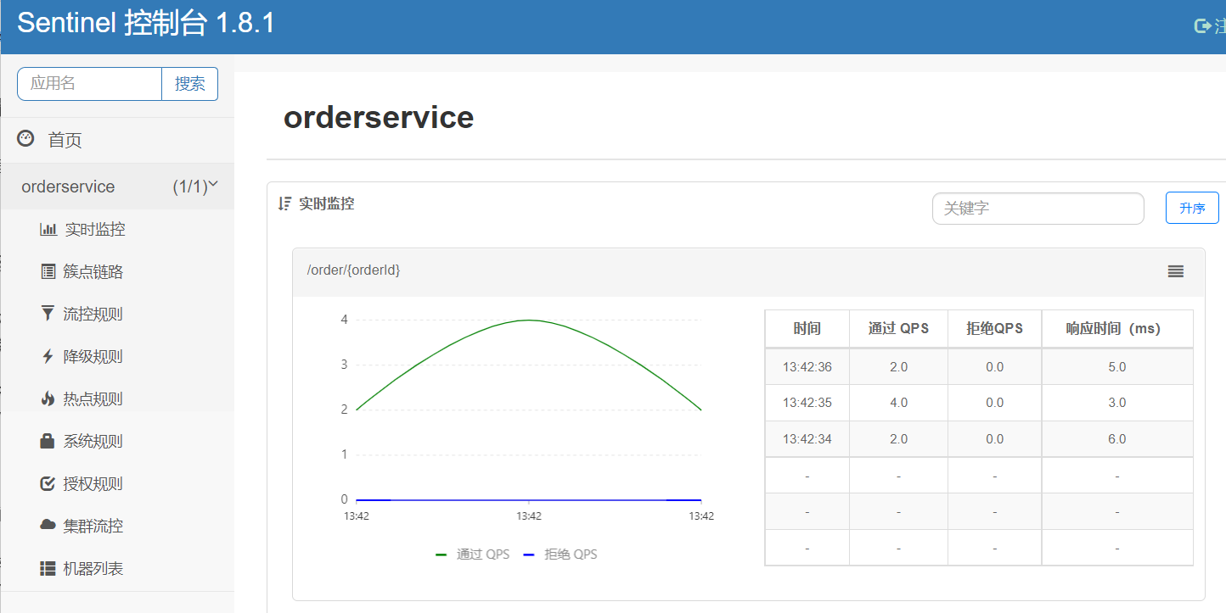The image size is (1226, 613).
Task: Click the list icon for 机器列表
Action: coord(48,568)
